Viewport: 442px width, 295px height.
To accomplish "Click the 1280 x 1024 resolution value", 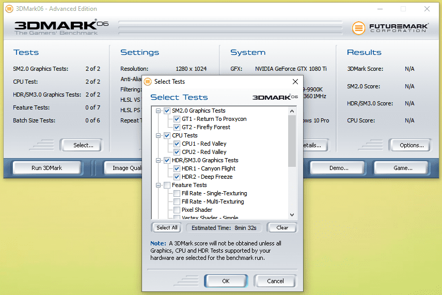I will tap(191, 69).
